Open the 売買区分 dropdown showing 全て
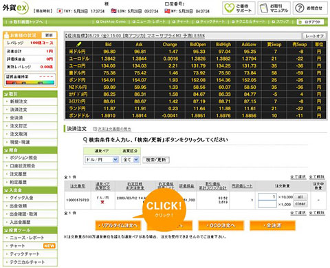 pyautogui.click(x=130, y=159)
